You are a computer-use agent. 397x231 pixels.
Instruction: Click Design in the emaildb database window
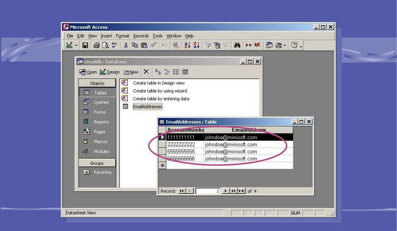pyautogui.click(x=109, y=72)
